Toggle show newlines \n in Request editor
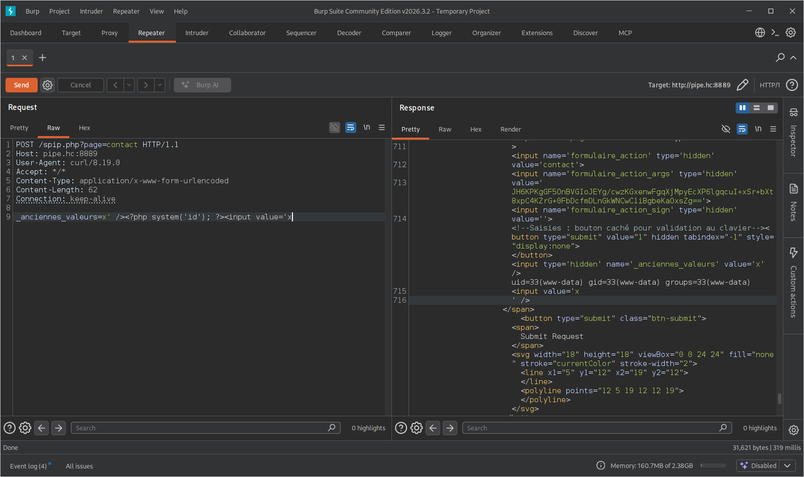Viewport: 804px width, 477px height. point(367,128)
